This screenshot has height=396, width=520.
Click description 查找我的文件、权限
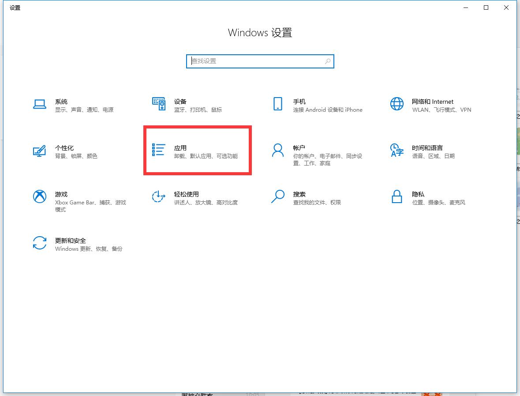(317, 203)
